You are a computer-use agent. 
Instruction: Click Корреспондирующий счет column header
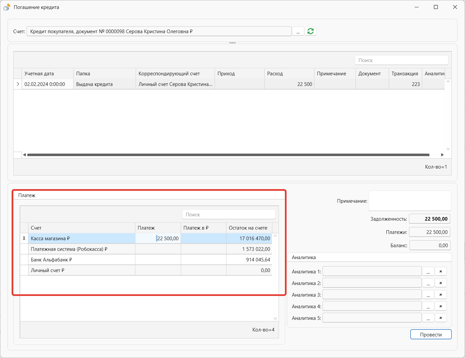[175, 73]
